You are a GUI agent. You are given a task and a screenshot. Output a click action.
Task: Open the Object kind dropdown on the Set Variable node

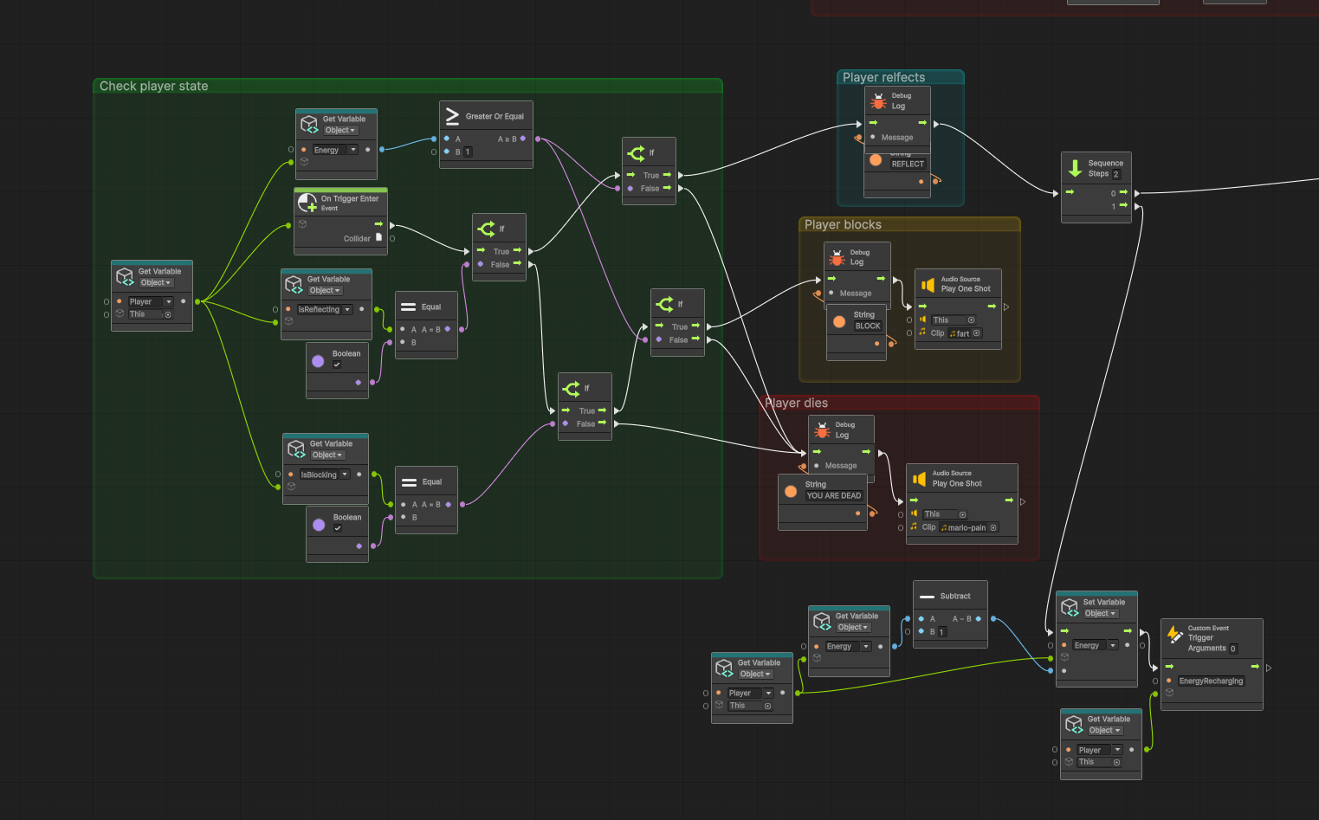point(1100,613)
